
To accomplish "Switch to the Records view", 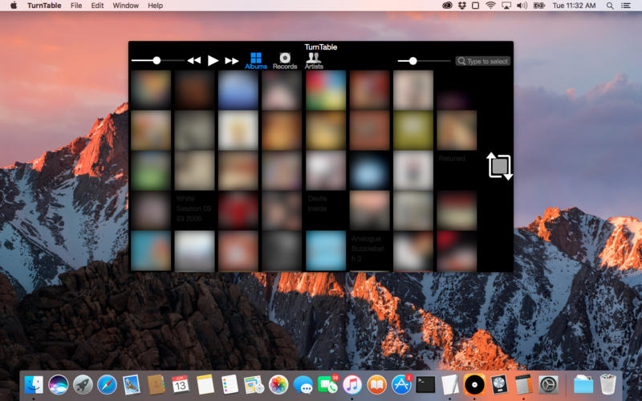I will click(285, 61).
